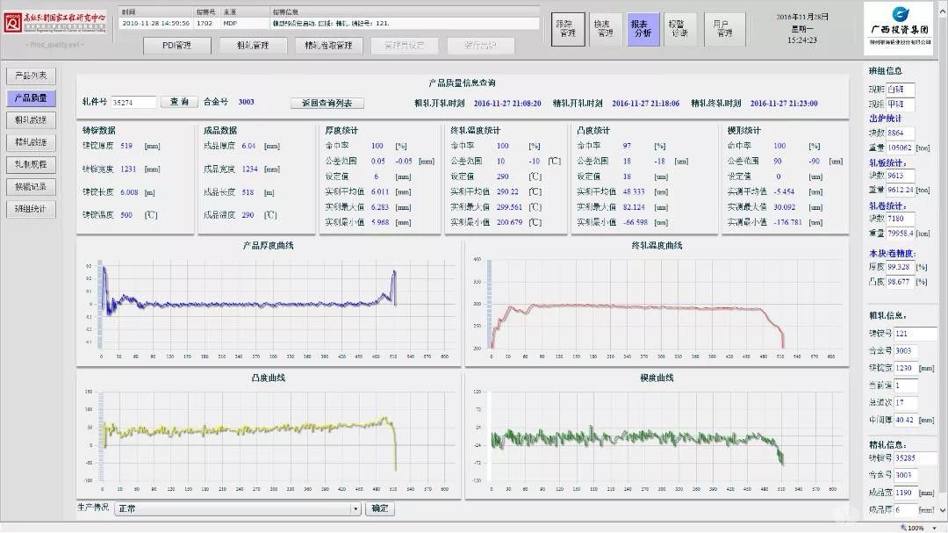Open the 用户管理 module
Viewport: 948px width, 533px height.
(724, 29)
